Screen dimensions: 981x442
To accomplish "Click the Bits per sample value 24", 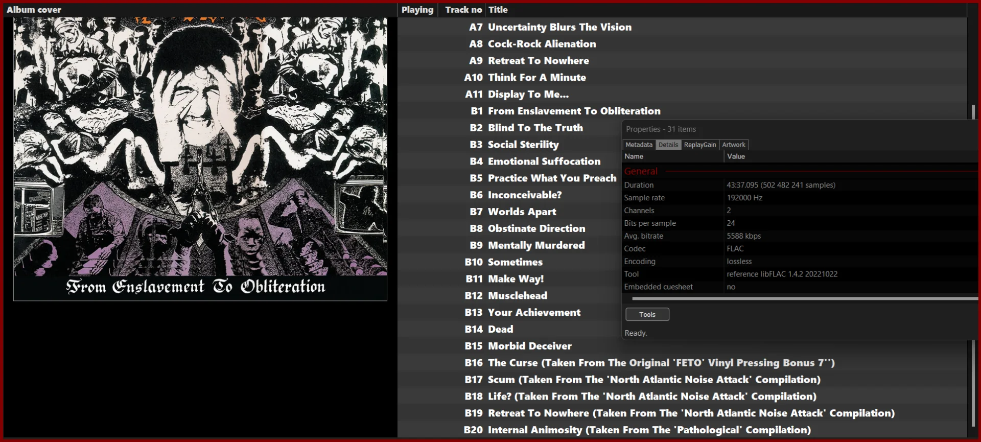I will point(731,223).
